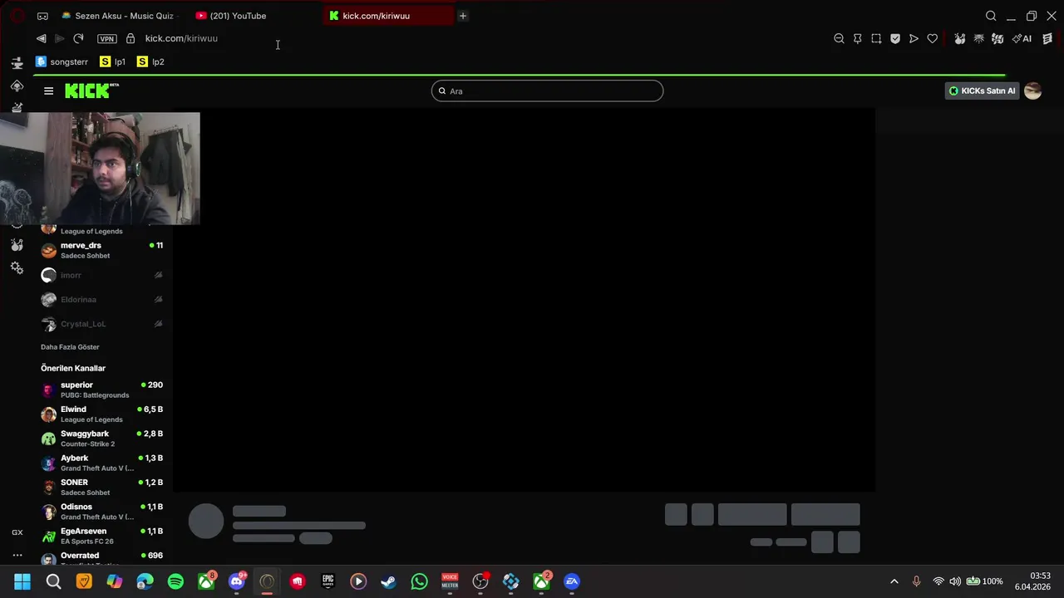
Task: Expand hidden system tray icons chevron
Action: pos(894,581)
